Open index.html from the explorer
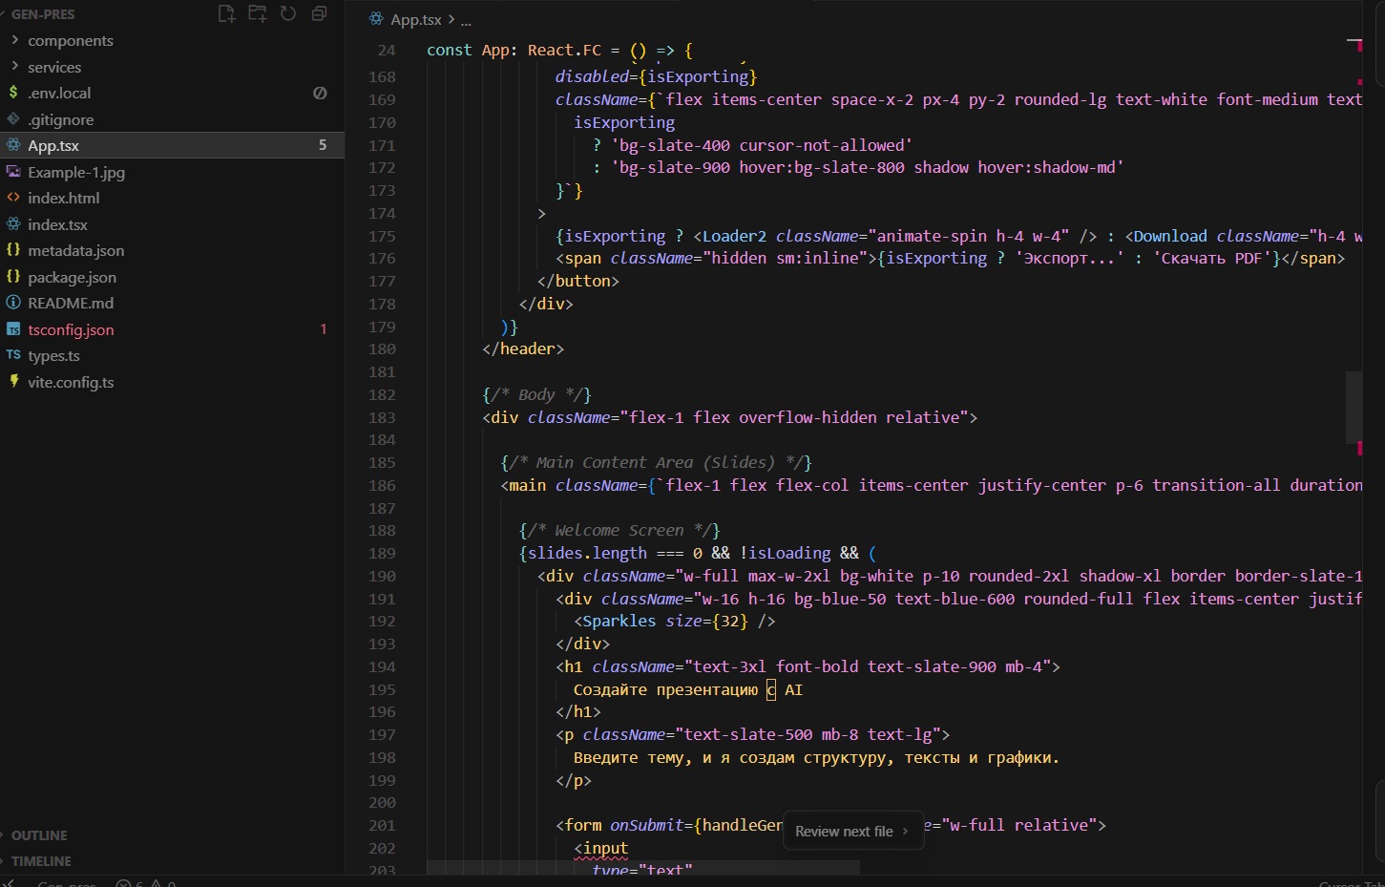 pyautogui.click(x=63, y=198)
